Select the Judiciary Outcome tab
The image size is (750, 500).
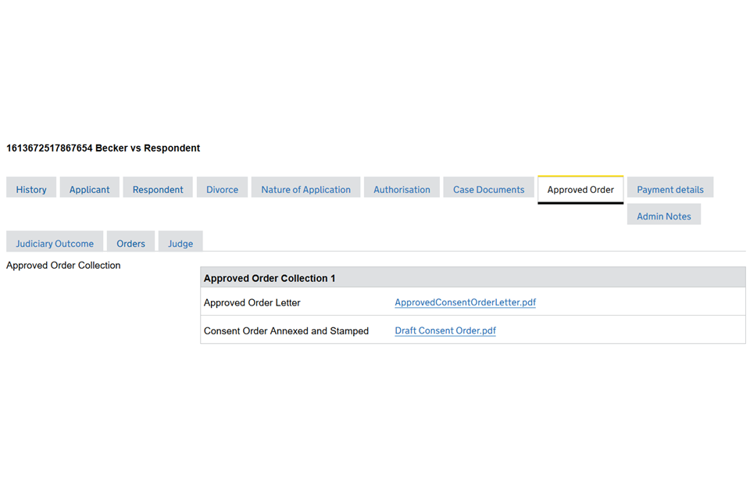pyautogui.click(x=55, y=243)
